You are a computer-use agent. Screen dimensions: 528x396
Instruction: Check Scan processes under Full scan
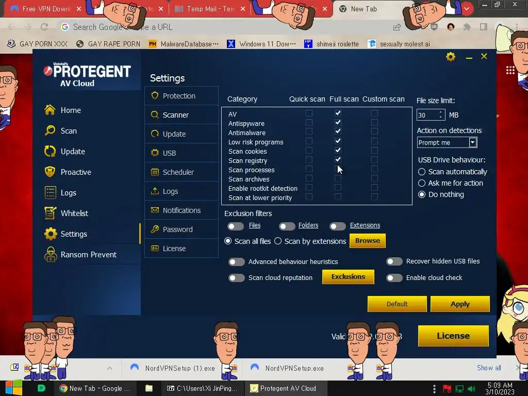[338, 169]
